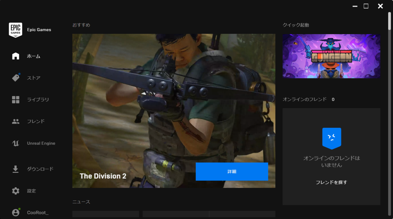
Task: Select the ホーム house icon
Action: coord(15,56)
